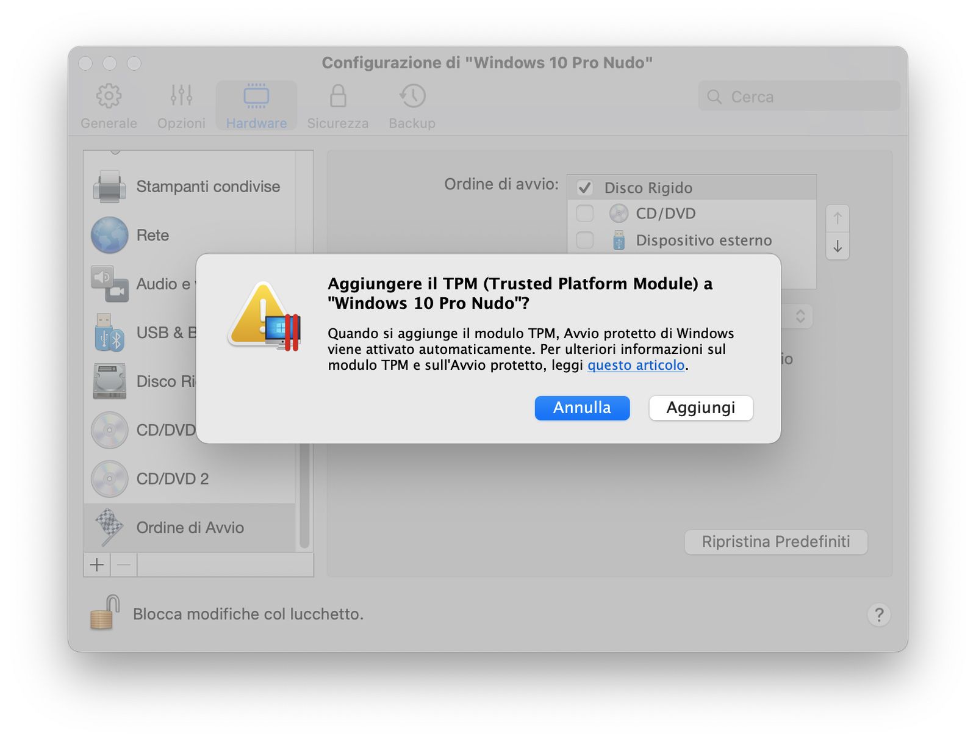Select the Disco Rigido boot order row
The width and height of the screenshot is (976, 742).
(x=692, y=188)
